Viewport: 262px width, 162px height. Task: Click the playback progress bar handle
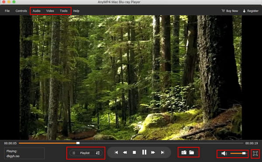click(78, 143)
